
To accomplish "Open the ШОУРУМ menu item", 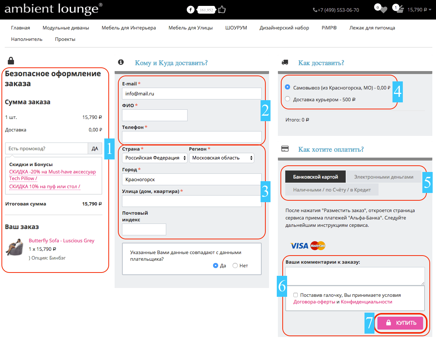I will [x=236, y=28].
